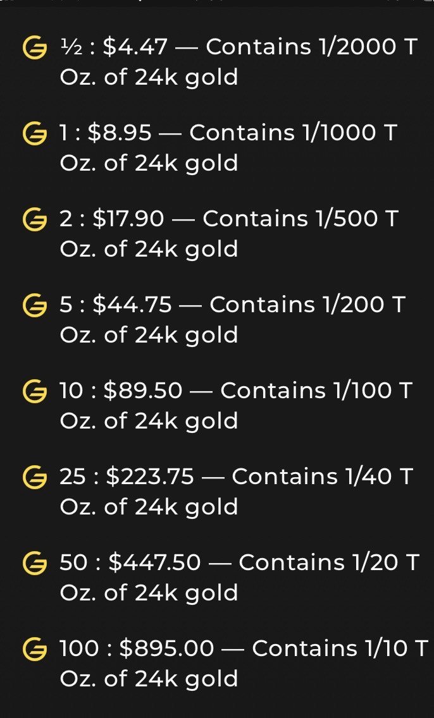
Task: Select the G icon beside 50 : $447.50
Action: pyautogui.click(x=34, y=563)
